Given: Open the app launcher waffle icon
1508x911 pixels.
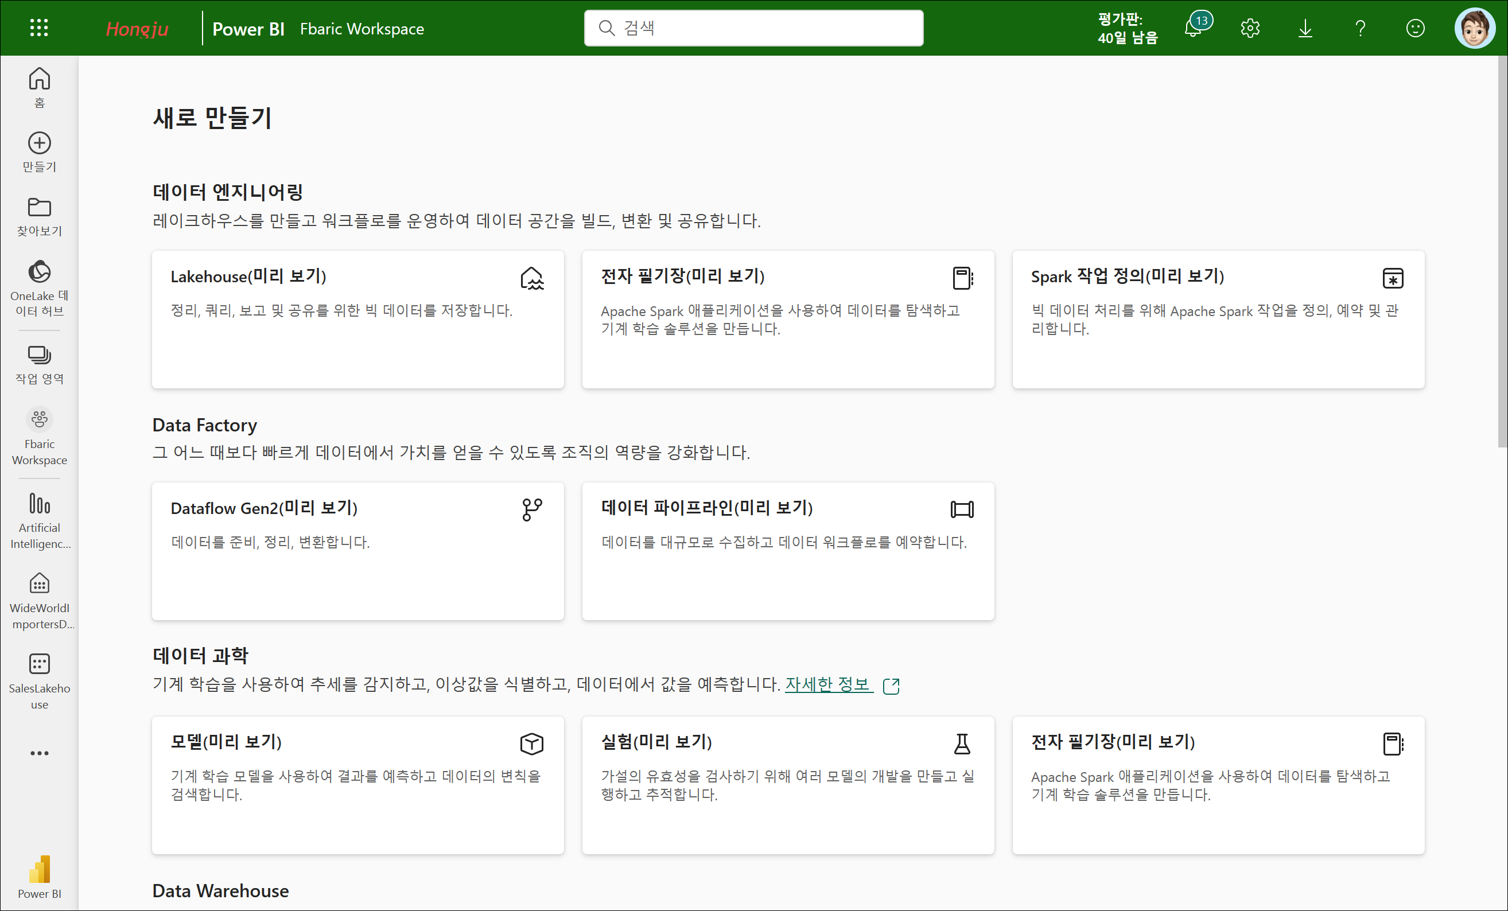Looking at the screenshot, I should pos(39,28).
